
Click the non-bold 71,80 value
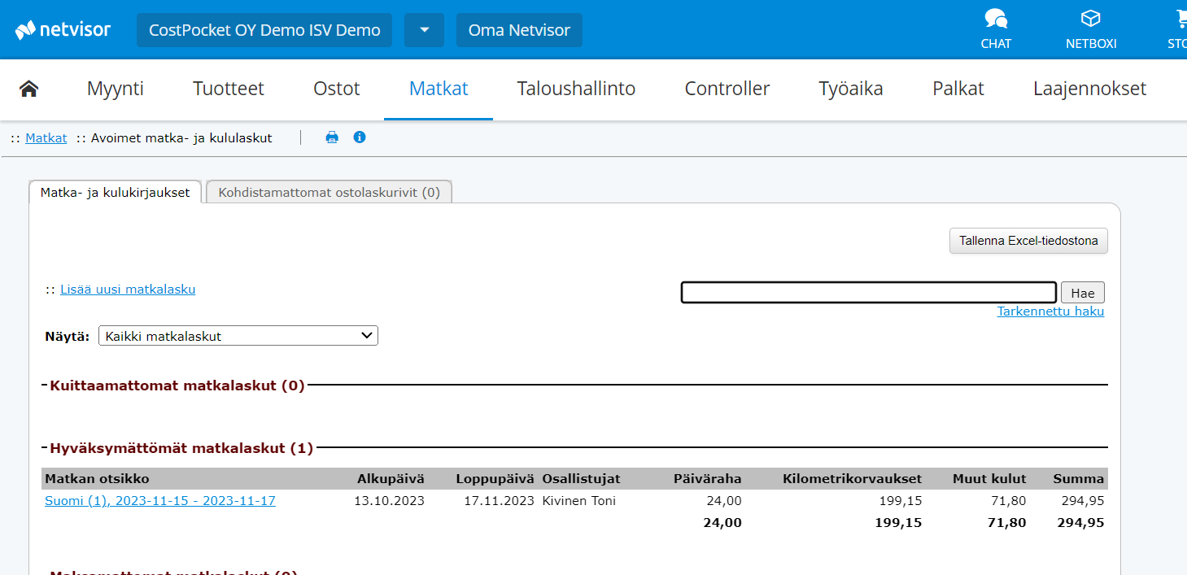1007,501
